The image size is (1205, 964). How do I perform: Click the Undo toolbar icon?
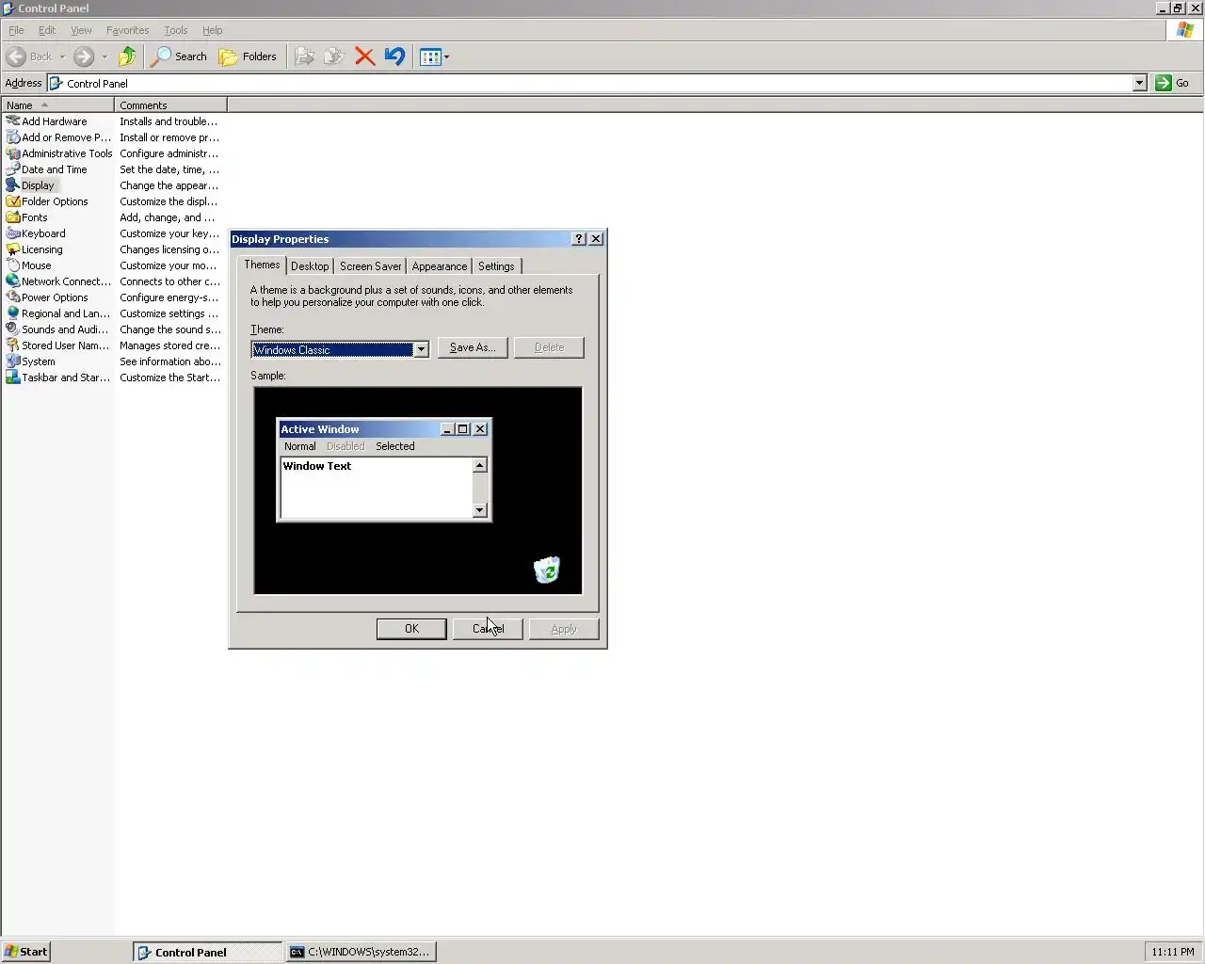pyautogui.click(x=394, y=56)
